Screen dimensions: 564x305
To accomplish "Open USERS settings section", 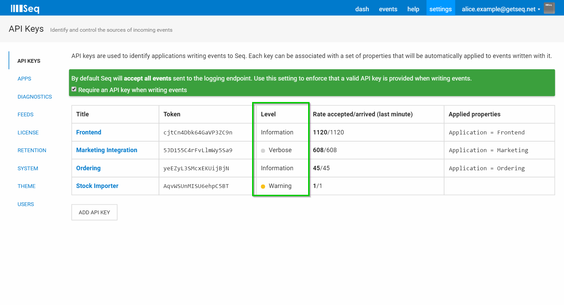I will pyautogui.click(x=26, y=204).
